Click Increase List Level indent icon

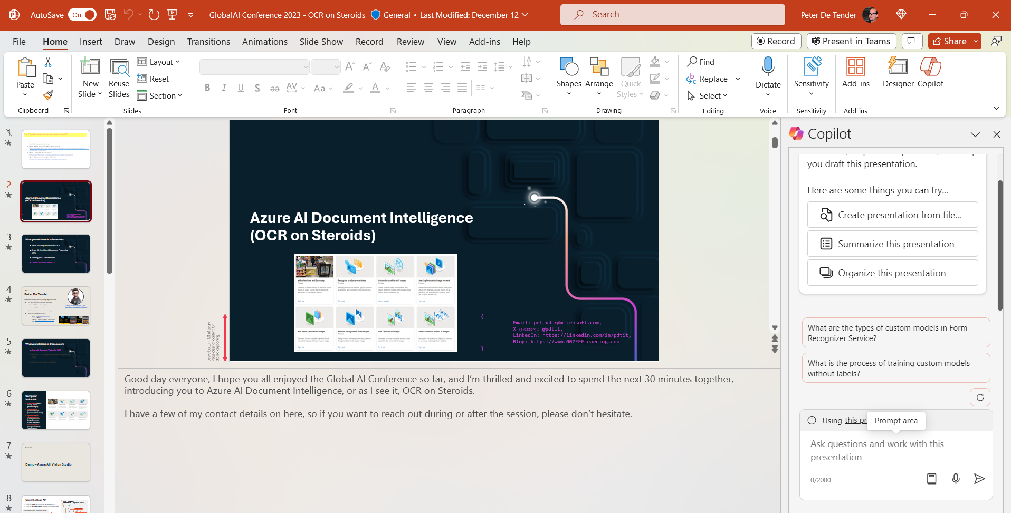(482, 66)
